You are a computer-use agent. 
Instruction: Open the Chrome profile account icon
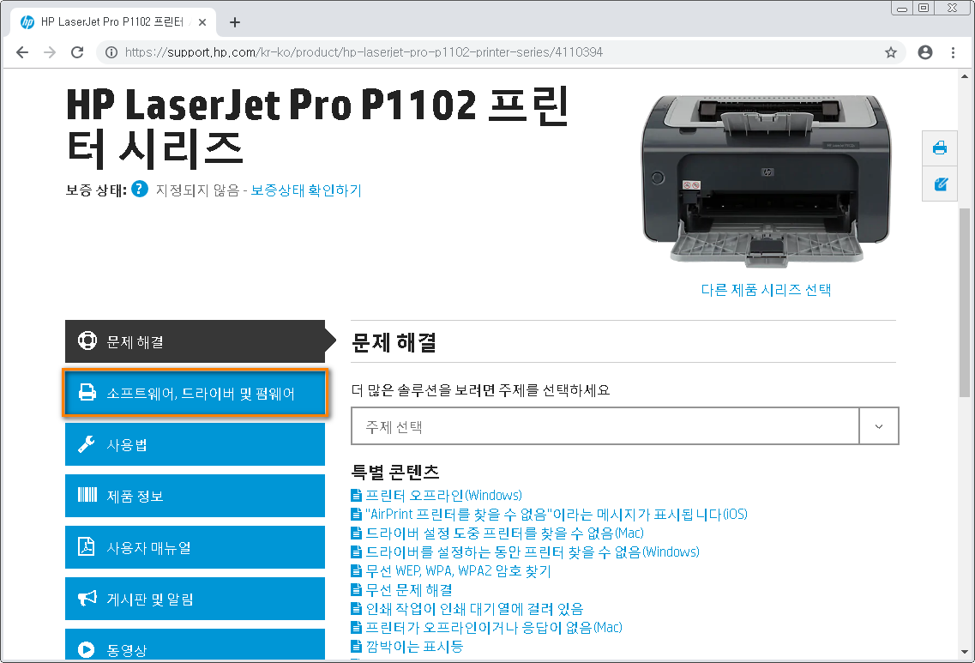pos(925,52)
